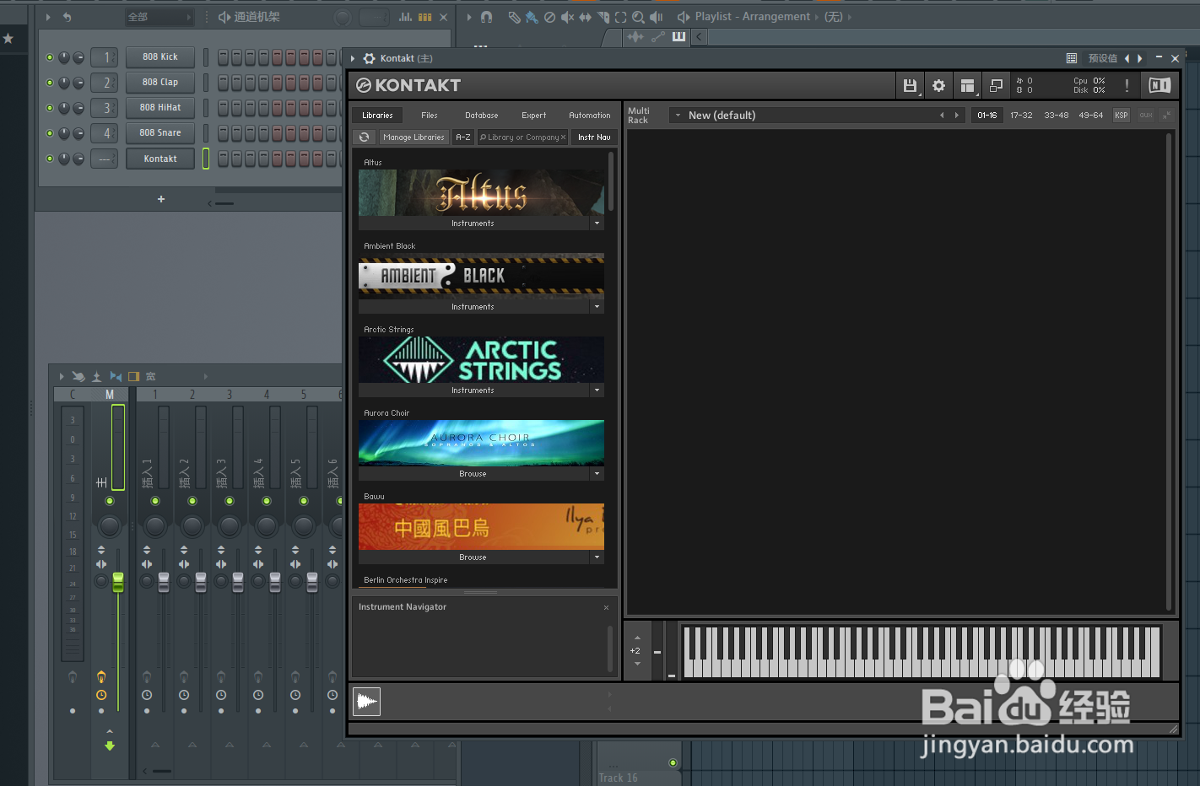Screen dimensions: 1200x786
Task: Click step sequencer view icon in channel rack
Action: [425, 17]
